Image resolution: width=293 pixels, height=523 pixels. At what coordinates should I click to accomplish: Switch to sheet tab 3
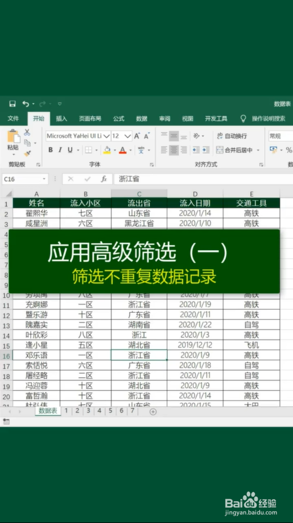coord(89,411)
